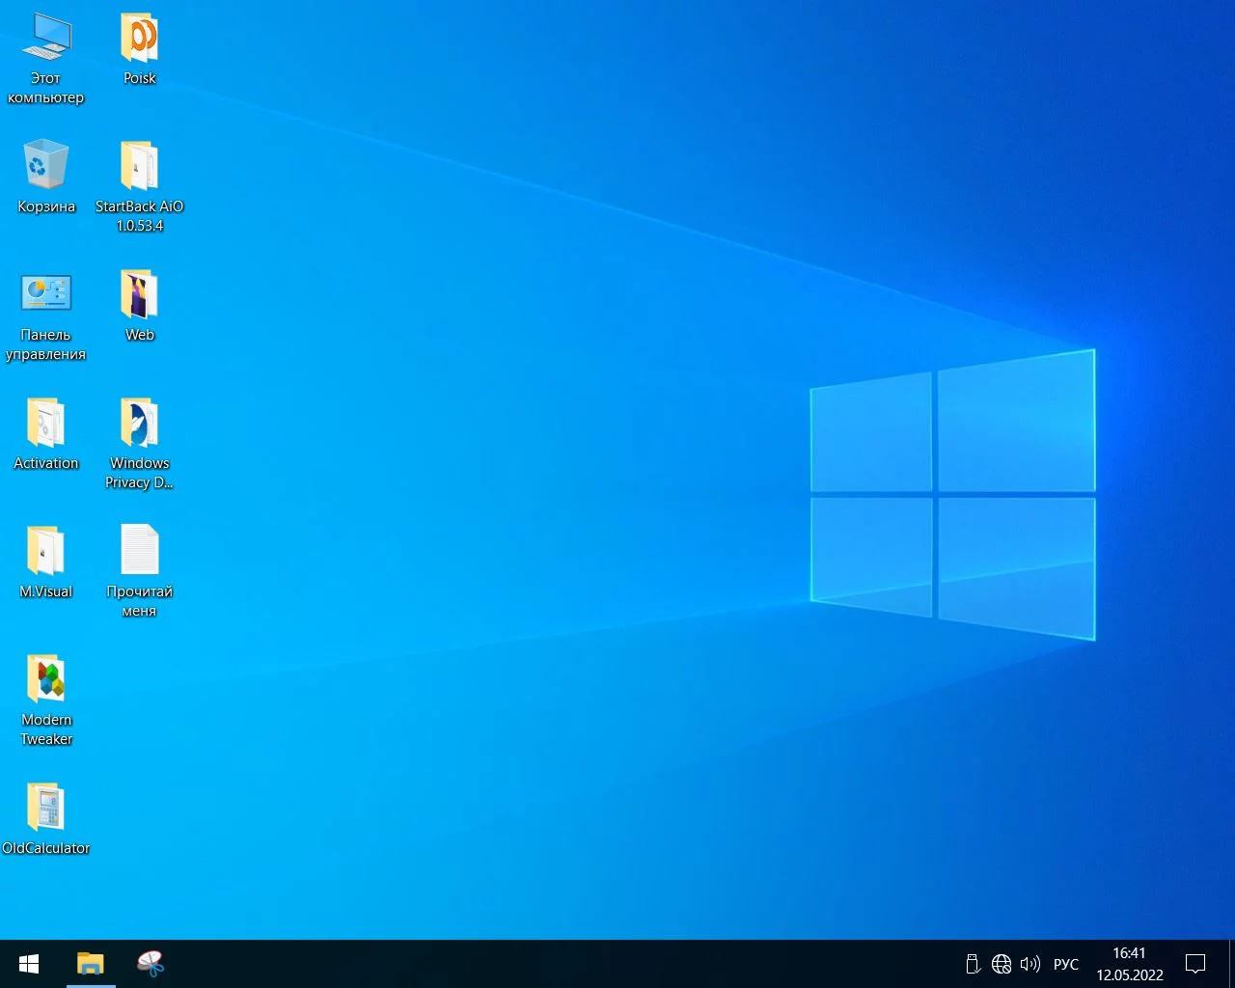Switch input language via РУС indicator
This screenshot has height=988, width=1235.
coord(1066,964)
